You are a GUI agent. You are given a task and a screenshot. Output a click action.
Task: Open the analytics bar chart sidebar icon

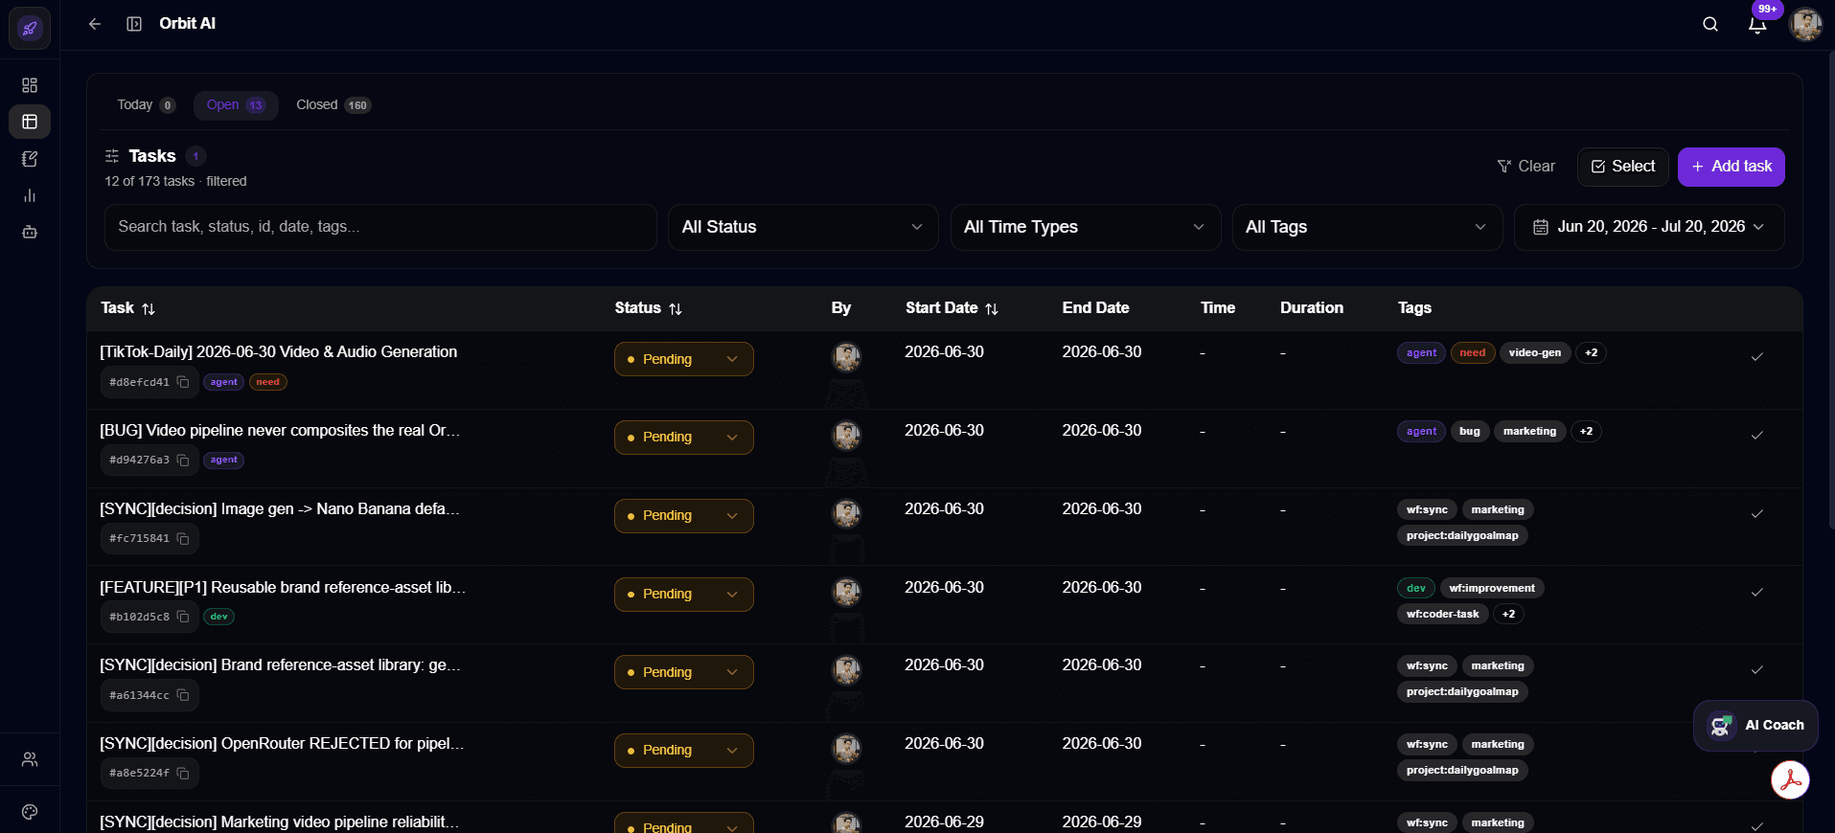pos(30,195)
